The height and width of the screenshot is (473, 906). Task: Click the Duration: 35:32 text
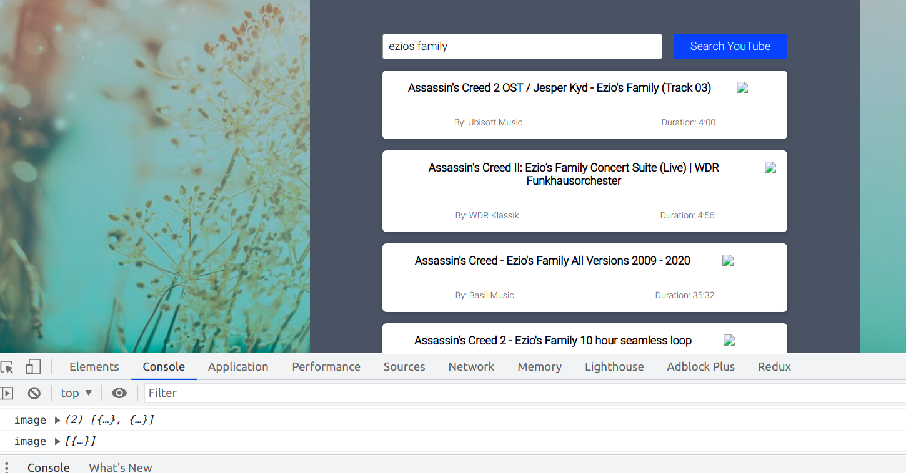tap(685, 295)
